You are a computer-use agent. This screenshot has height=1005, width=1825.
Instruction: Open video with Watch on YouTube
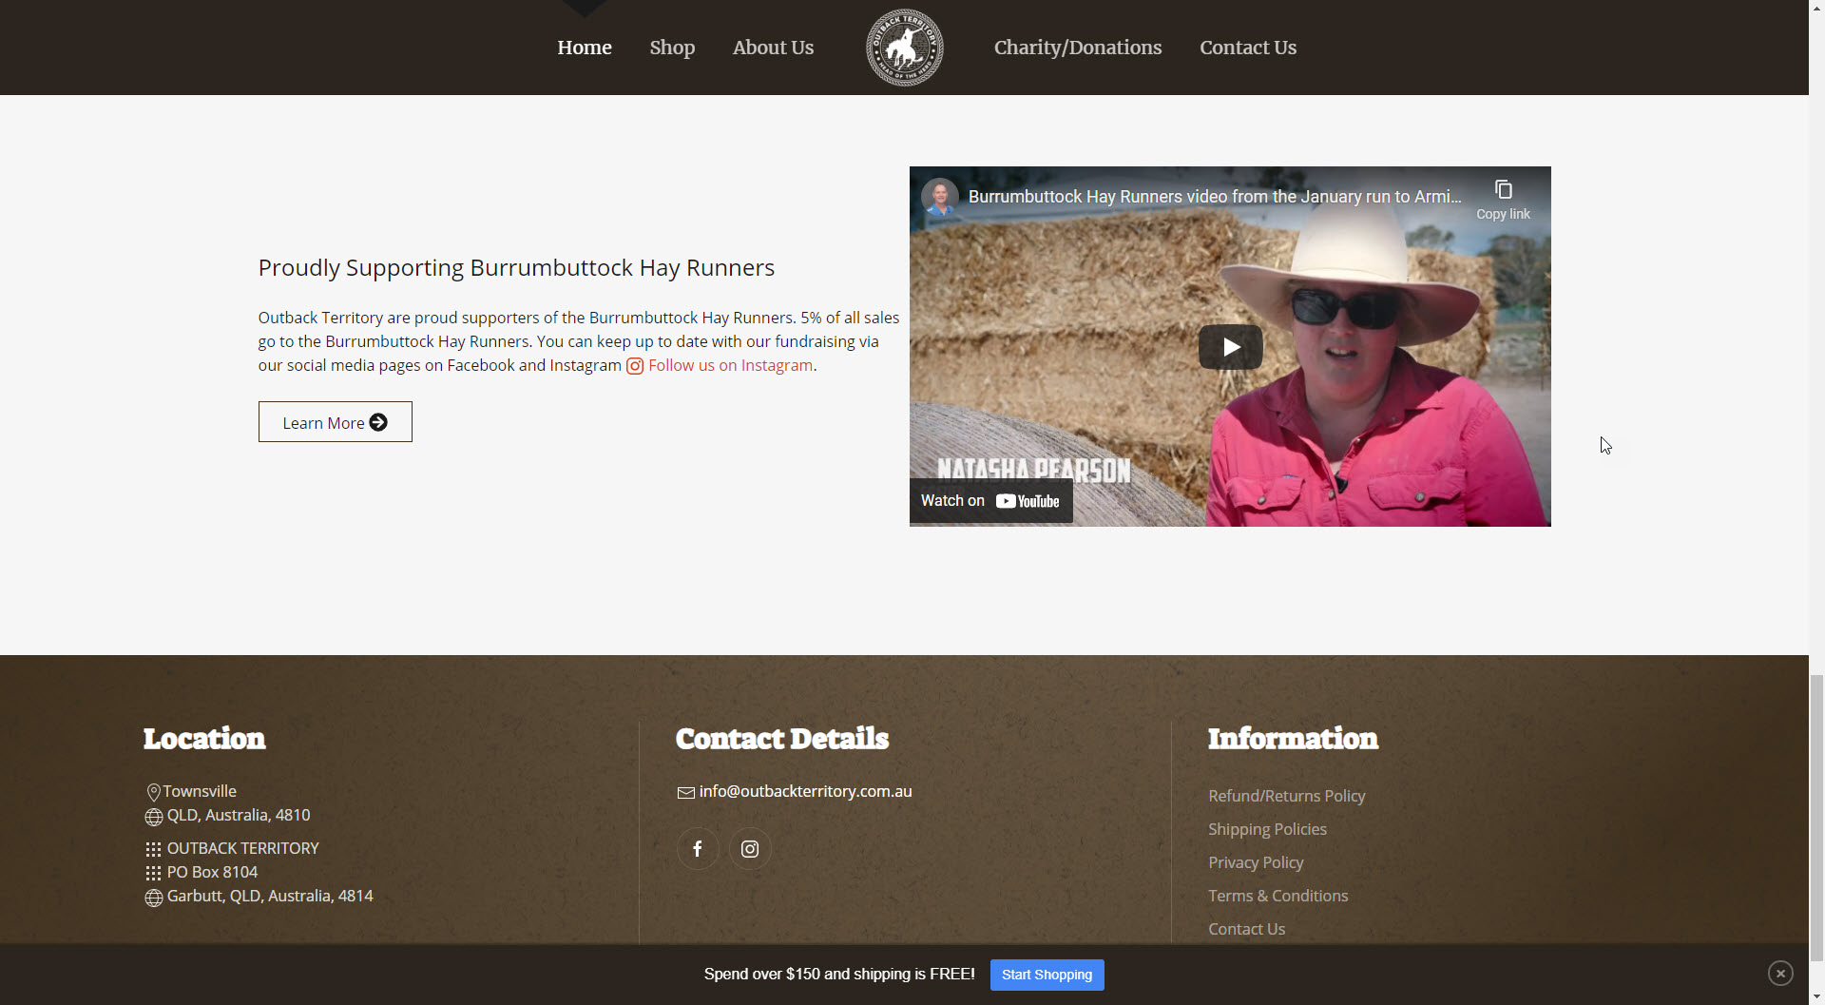[x=990, y=501]
